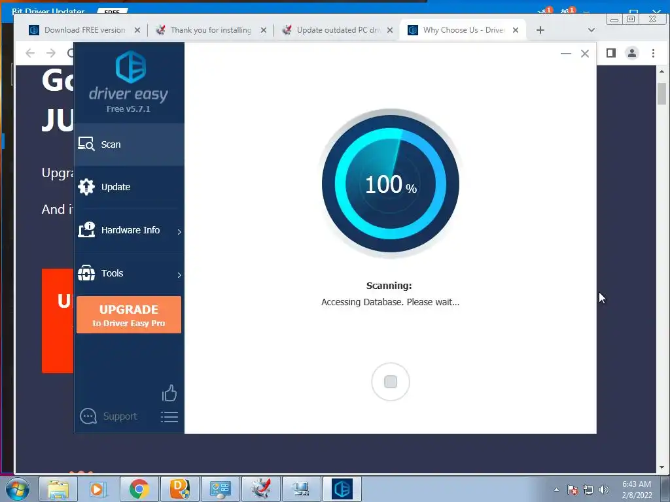
Task: Minimize the Driver Easy window
Action: click(x=566, y=54)
